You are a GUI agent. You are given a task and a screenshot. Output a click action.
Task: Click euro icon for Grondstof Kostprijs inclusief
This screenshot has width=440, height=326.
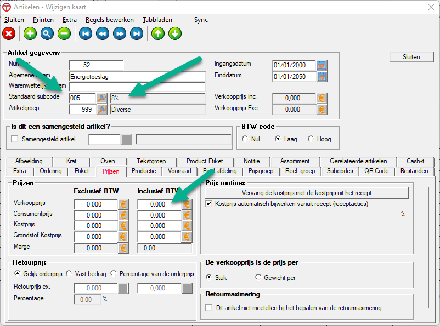[x=187, y=237]
